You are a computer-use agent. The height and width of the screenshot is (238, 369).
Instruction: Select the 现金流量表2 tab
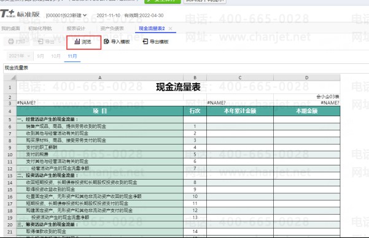point(152,28)
